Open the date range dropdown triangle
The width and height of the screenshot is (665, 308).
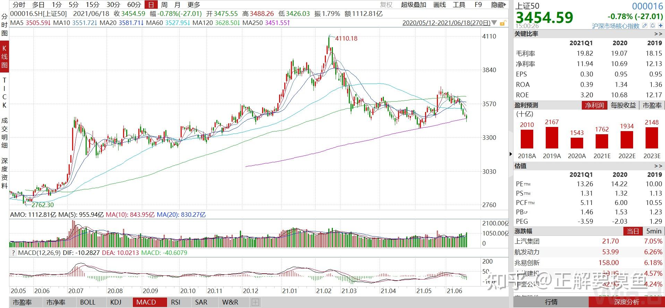click(x=494, y=23)
